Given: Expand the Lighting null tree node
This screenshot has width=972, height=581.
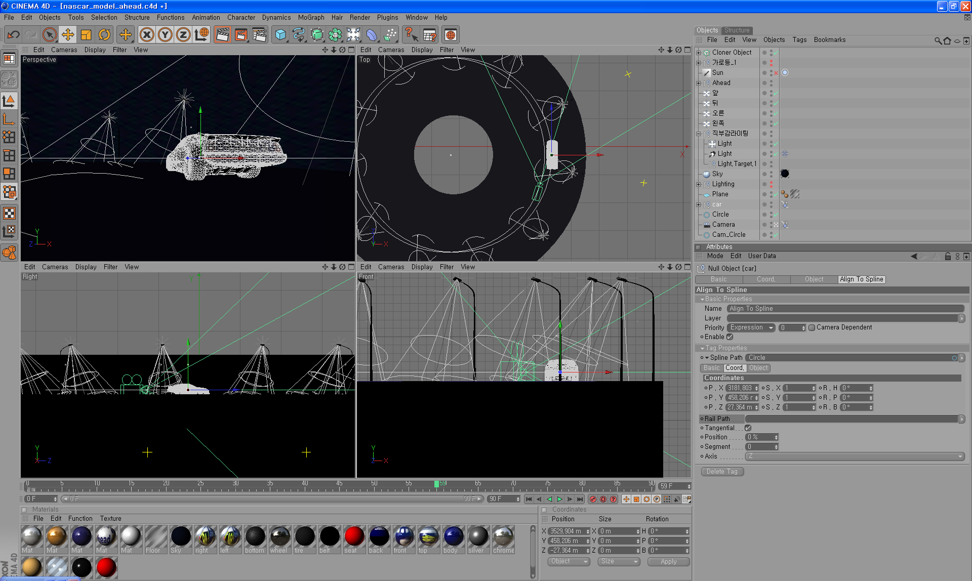Looking at the screenshot, I should [x=699, y=184].
